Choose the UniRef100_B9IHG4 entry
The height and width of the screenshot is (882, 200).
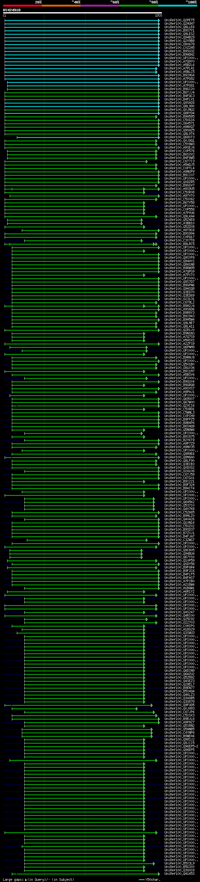(x=179, y=75)
